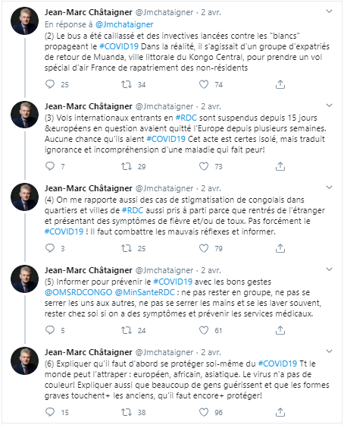
Task: Retweet tweet (4) showing 25 retweets
Action: coord(127,248)
